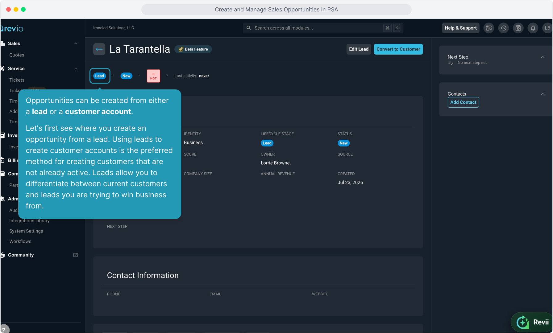
Task: Click the WEBSITE field label
Action: click(320, 294)
